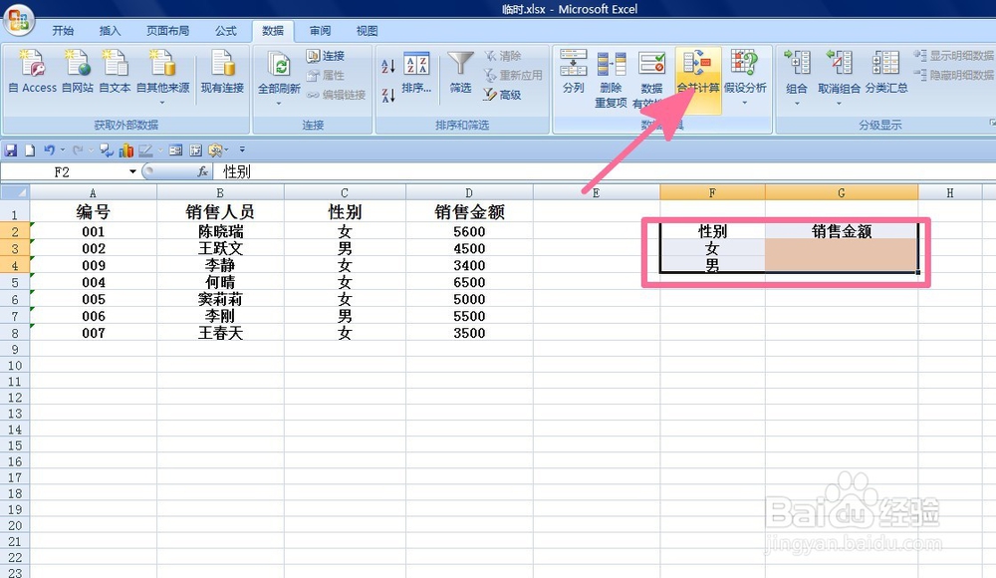Save the workbook from quick access toolbar

[x=11, y=150]
